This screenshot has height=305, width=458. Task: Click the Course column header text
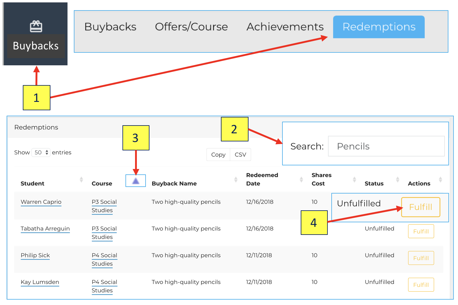click(102, 183)
